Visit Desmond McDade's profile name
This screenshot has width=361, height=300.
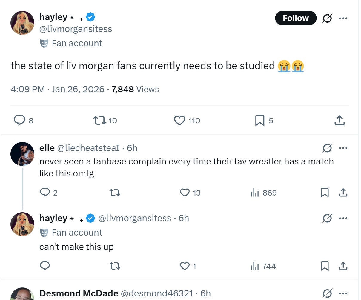click(x=79, y=293)
